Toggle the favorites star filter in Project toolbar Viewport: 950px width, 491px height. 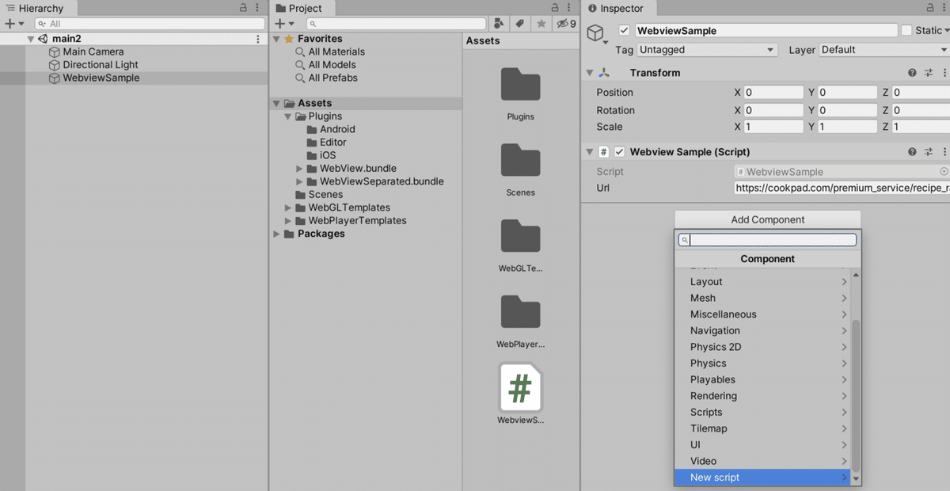pyautogui.click(x=541, y=23)
